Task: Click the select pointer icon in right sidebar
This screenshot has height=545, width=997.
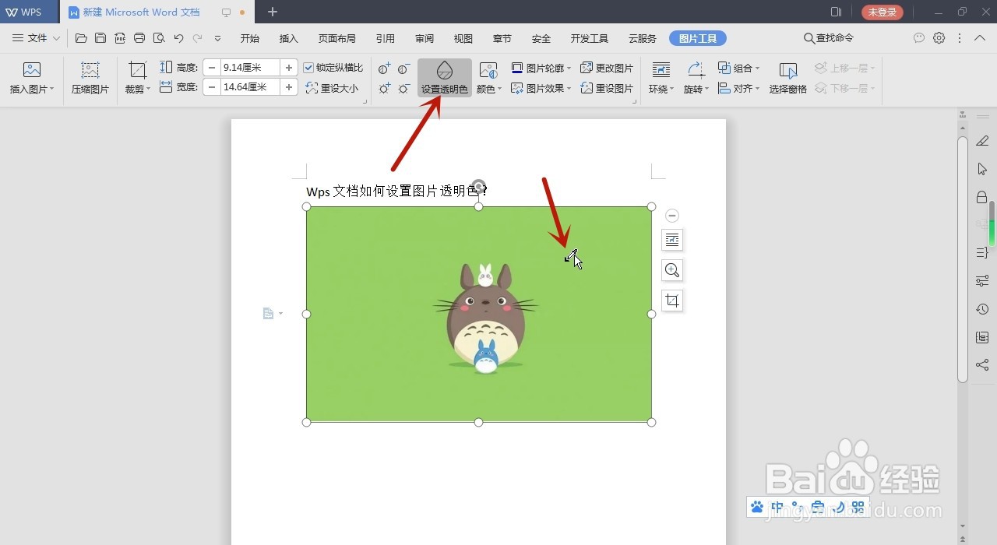Action: pos(982,169)
